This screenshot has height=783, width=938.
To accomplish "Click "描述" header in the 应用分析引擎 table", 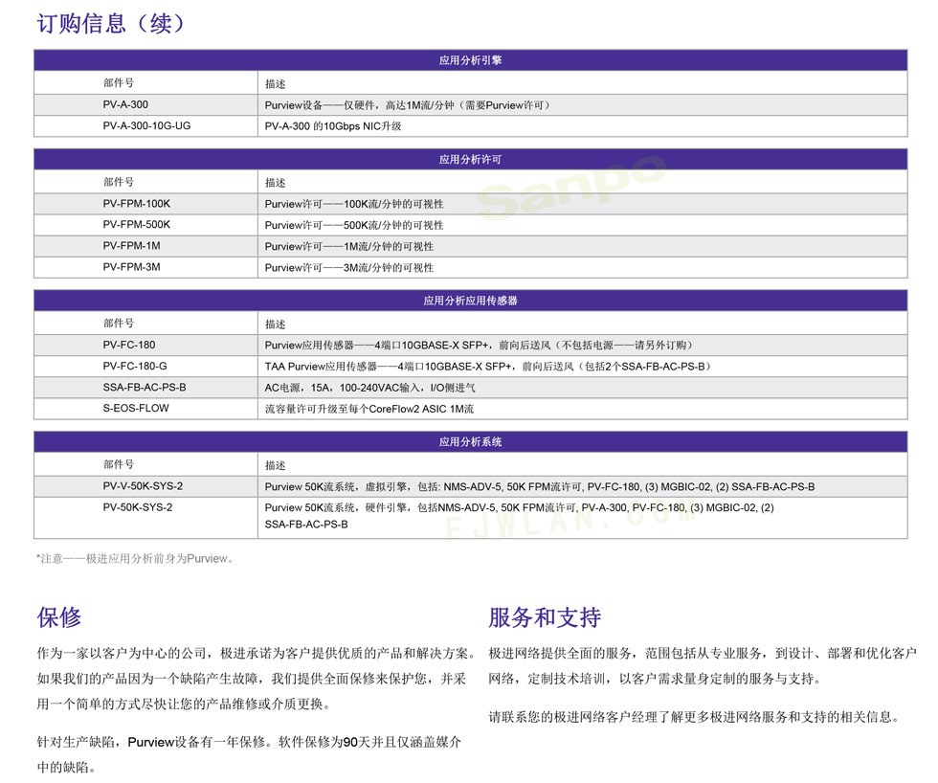I will pos(276,83).
